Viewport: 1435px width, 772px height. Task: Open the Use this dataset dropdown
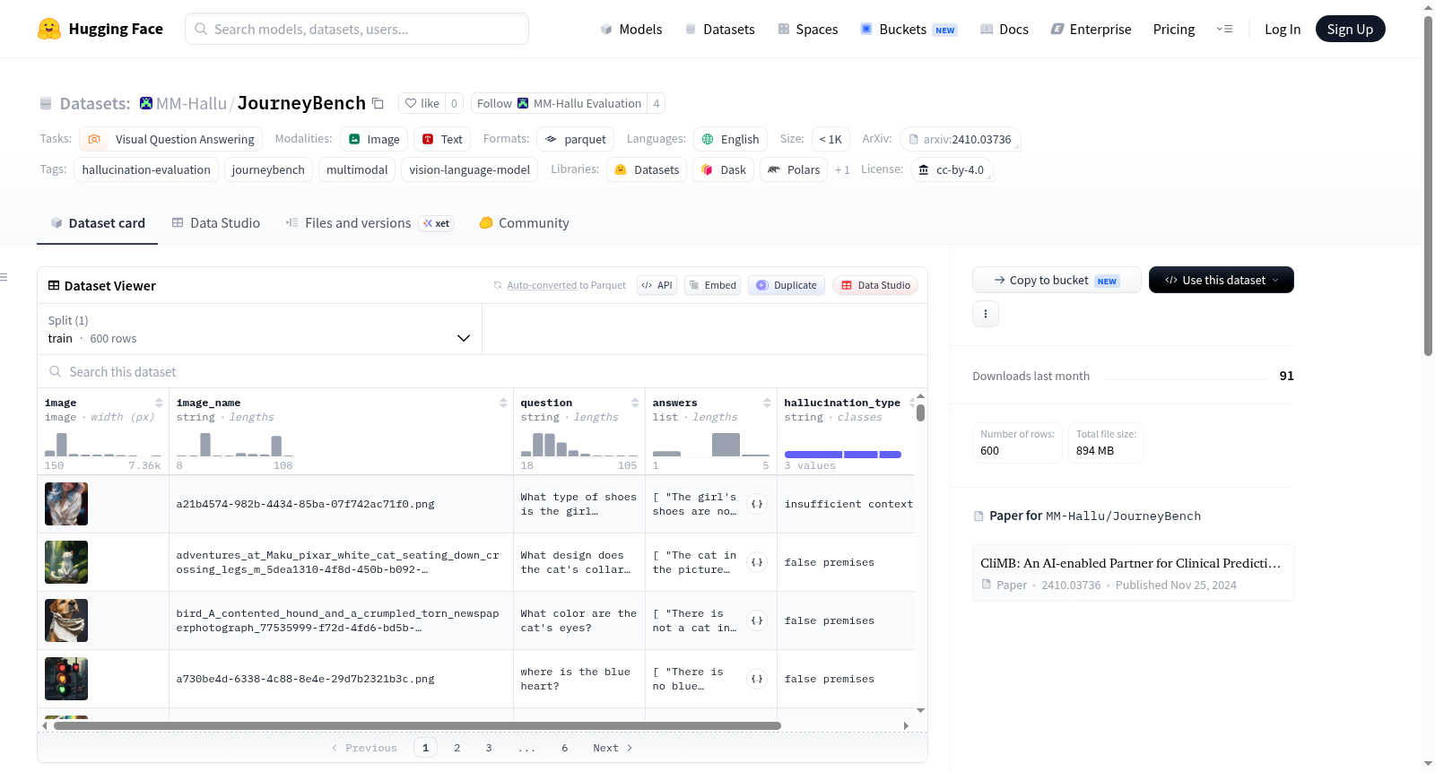1221,280
